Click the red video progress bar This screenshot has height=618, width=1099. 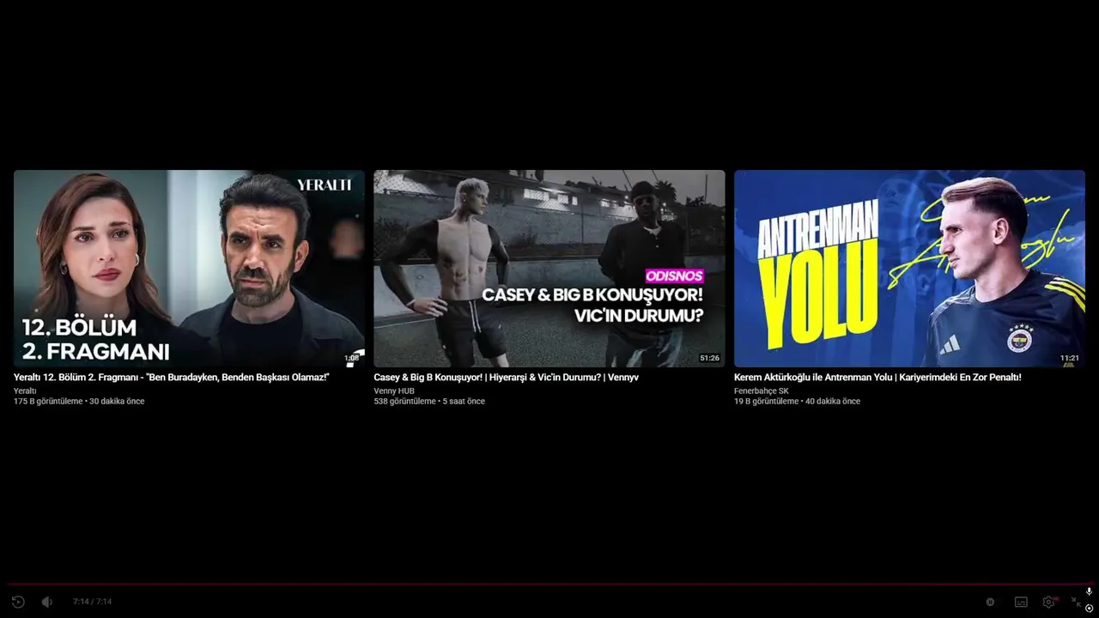click(549, 585)
